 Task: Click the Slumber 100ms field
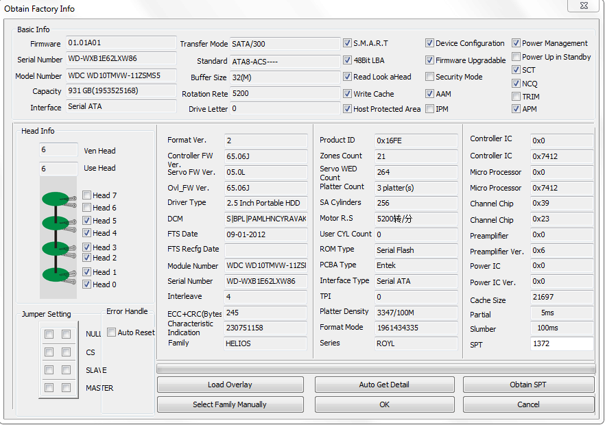(562, 328)
